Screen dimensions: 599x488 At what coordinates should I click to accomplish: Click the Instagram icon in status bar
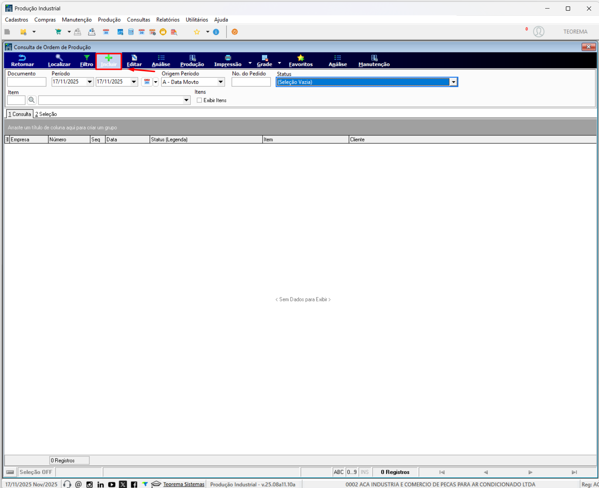pos(89,484)
